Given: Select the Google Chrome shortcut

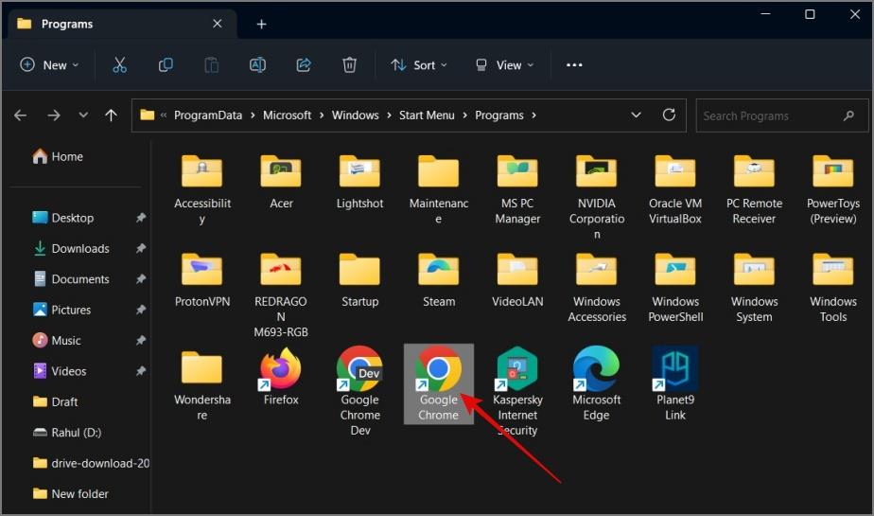Looking at the screenshot, I should (439, 383).
